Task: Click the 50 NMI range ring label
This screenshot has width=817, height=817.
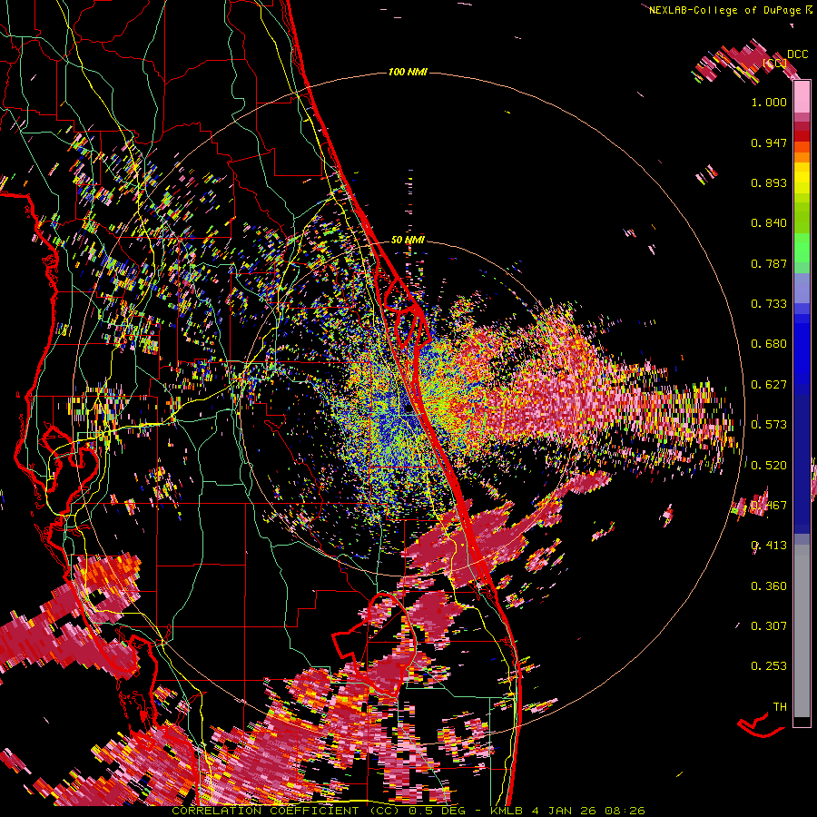Action: [x=408, y=240]
